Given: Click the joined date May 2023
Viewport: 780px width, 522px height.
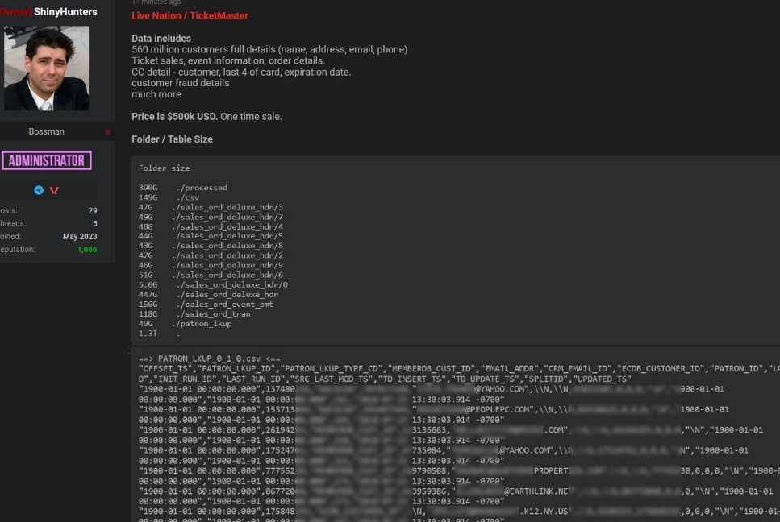Looking at the screenshot, I should [80, 236].
